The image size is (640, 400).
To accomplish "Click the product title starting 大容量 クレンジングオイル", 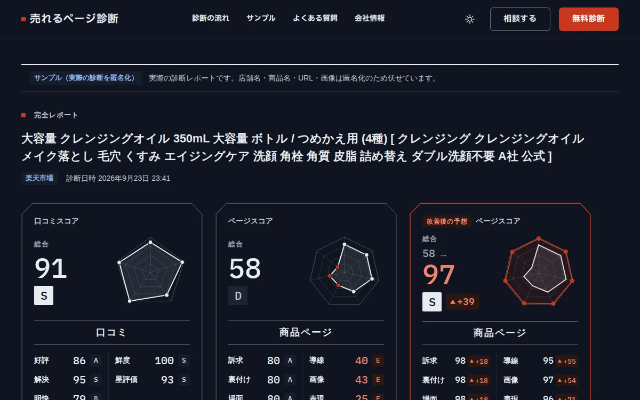I will [x=303, y=148].
